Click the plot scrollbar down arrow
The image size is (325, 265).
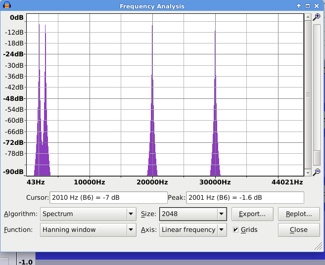click(308, 173)
